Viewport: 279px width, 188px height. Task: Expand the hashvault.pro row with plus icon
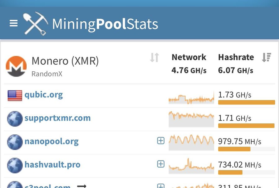click(161, 164)
